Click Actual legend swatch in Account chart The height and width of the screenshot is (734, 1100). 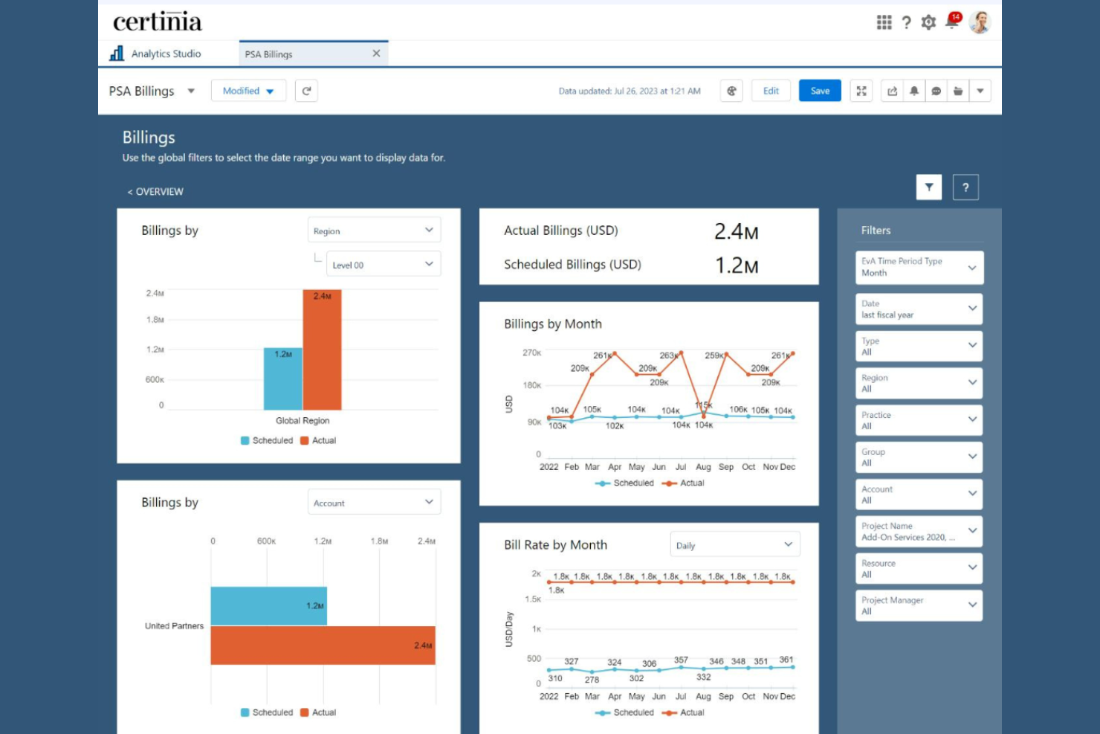coord(305,712)
